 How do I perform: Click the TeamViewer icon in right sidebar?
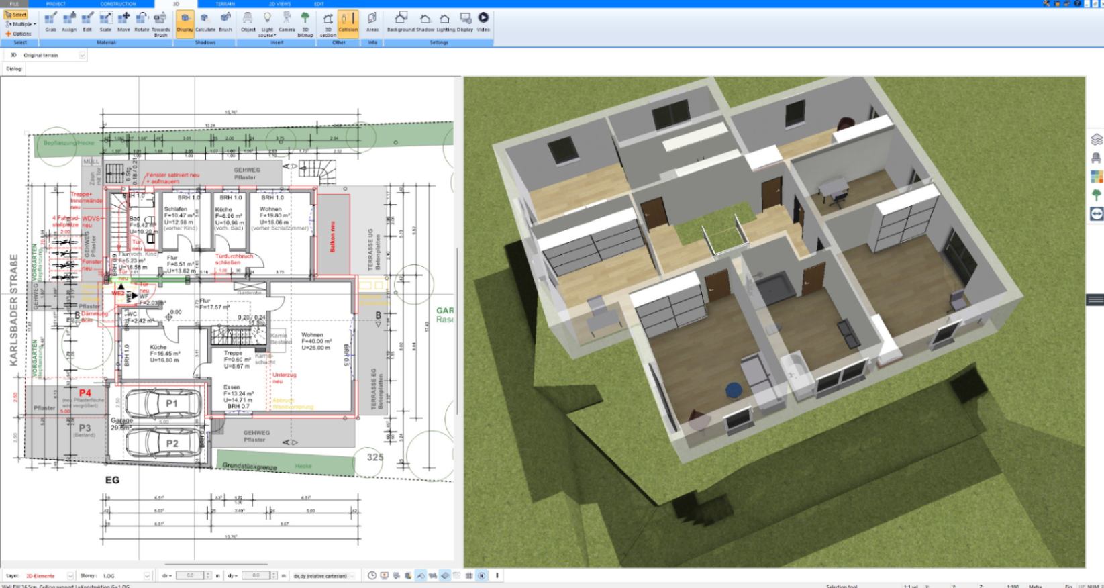(1096, 213)
